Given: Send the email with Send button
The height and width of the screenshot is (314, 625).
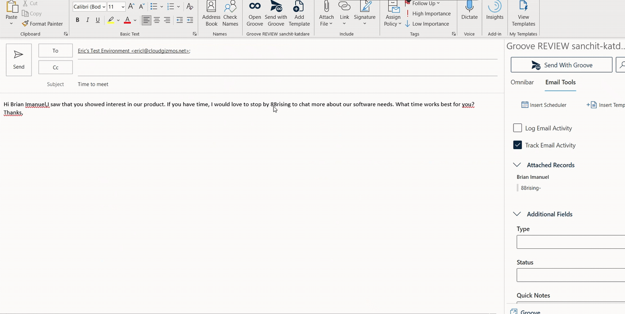Looking at the screenshot, I should 19,60.
